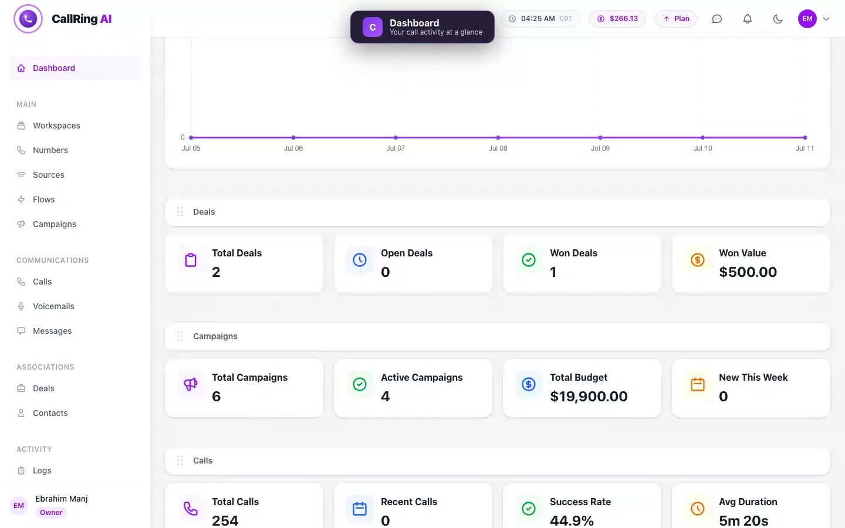Click the 04:25 AM clock pill
Image resolution: width=845 pixels, height=528 pixels.
pos(540,19)
